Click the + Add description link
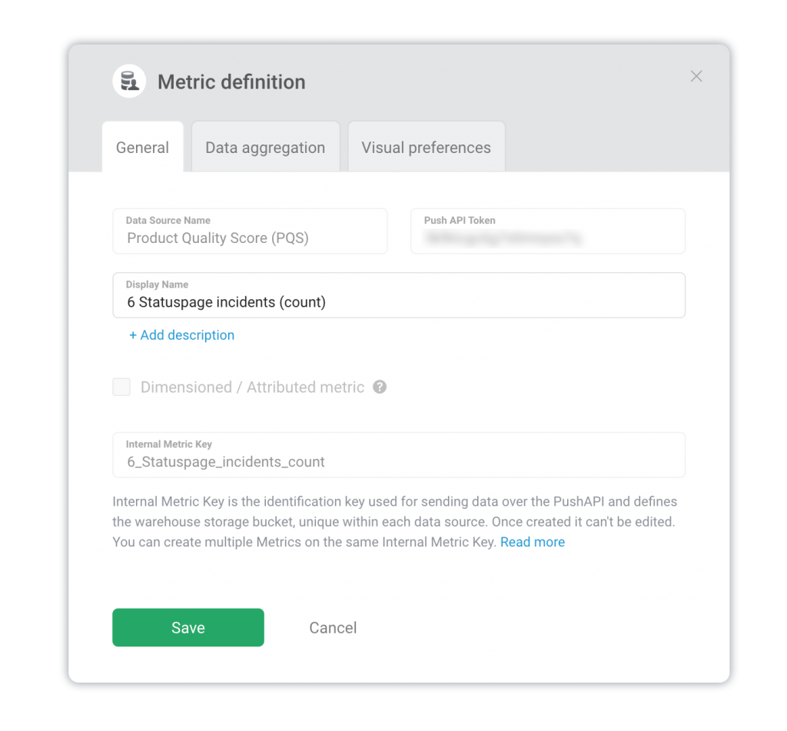 coord(181,335)
